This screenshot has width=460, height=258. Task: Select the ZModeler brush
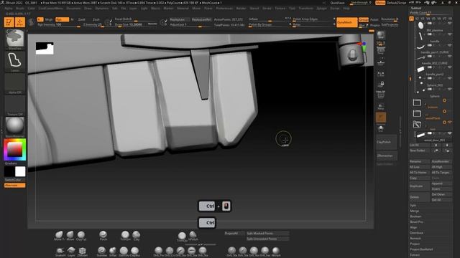point(83,252)
